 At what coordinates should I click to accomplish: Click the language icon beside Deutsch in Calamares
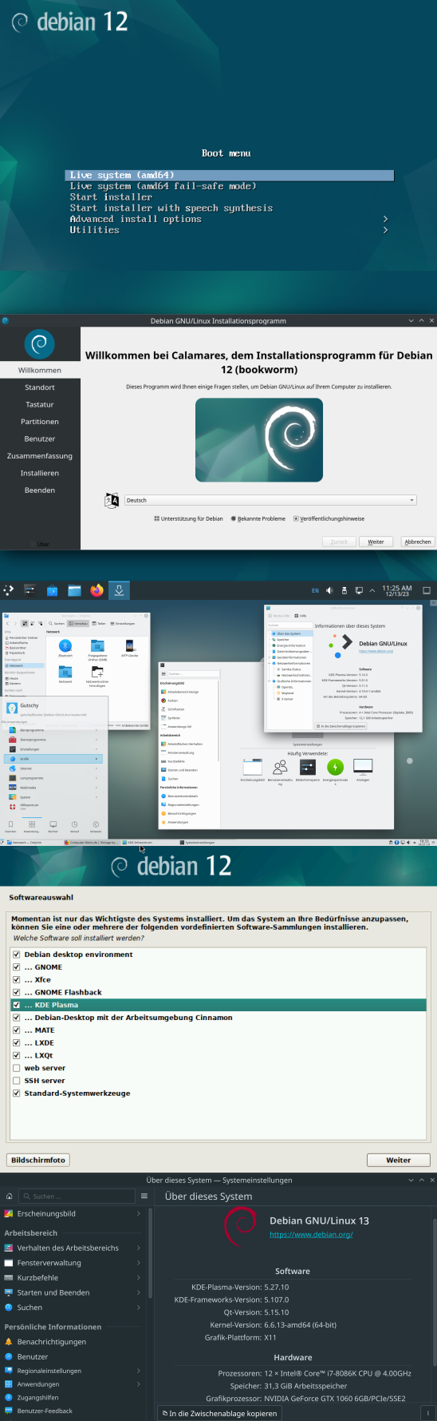[112, 500]
